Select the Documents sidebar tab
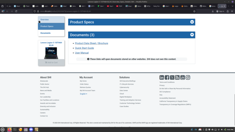The image size is (235, 132). click(x=51, y=33)
